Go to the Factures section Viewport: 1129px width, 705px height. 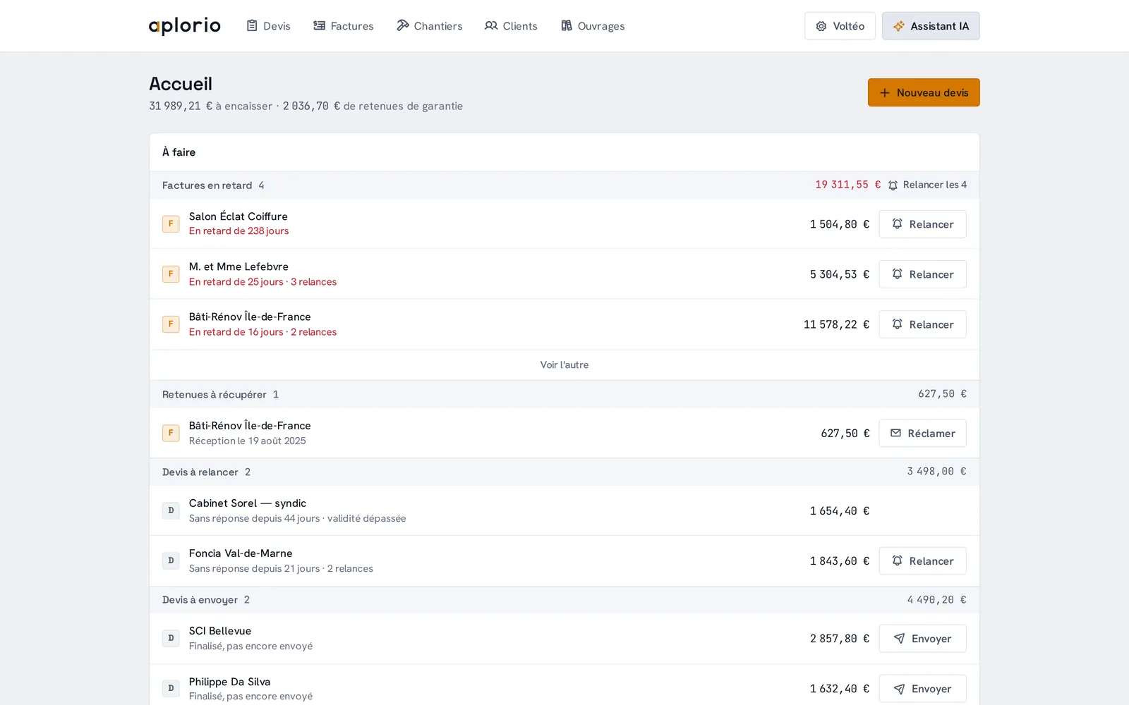344,26
